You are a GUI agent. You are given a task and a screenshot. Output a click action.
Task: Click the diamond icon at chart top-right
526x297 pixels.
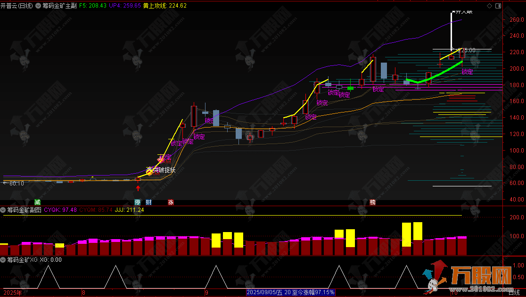489,6
